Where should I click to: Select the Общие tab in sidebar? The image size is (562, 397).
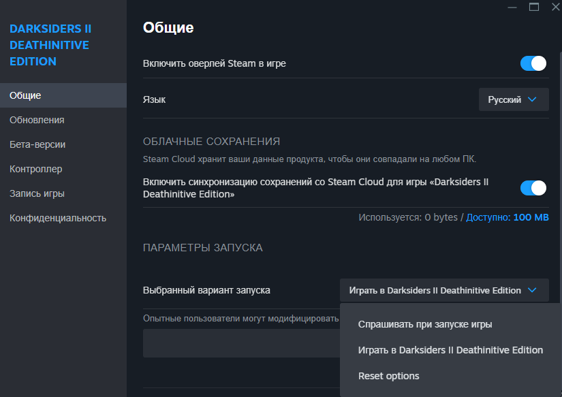[x=63, y=95]
